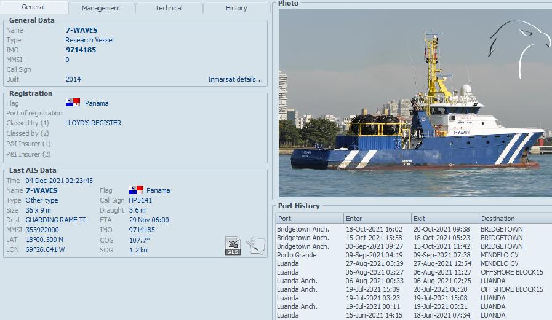The height and width of the screenshot is (320, 552).
Task: Click the AIS IMO value 9714185
Action: coord(142,230)
